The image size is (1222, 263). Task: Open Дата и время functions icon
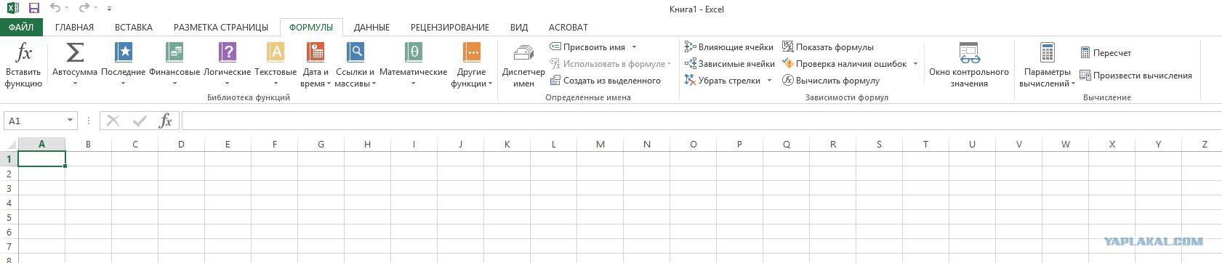coord(315,53)
